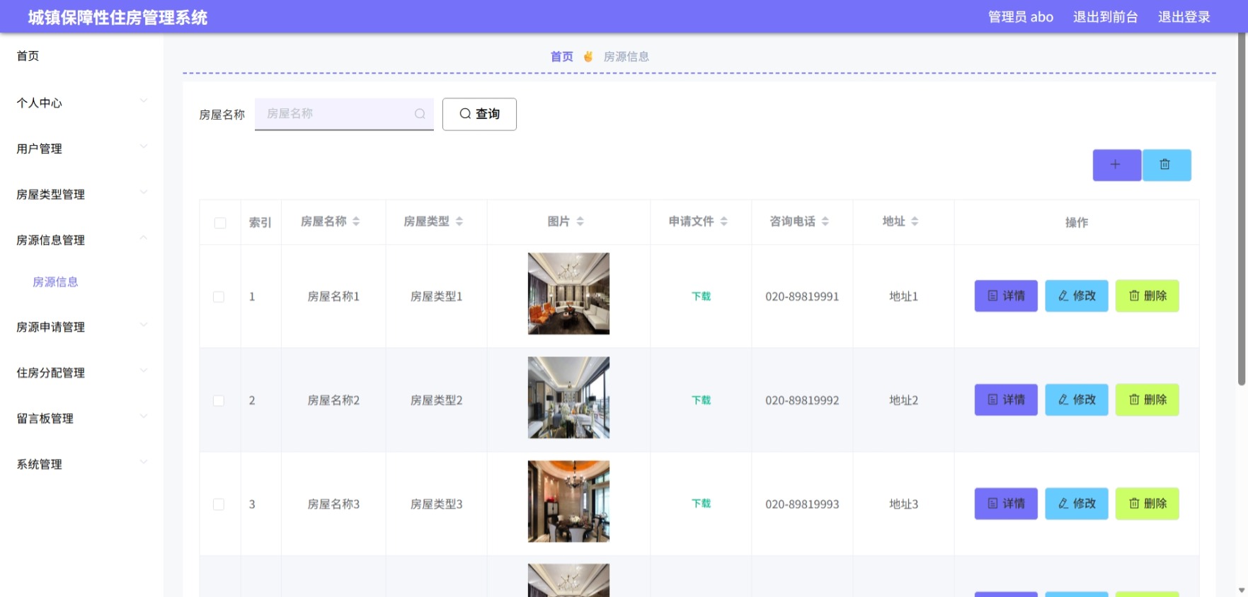Click 修改 for 房屋名称2
The width and height of the screenshot is (1248, 597).
[1077, 400]
